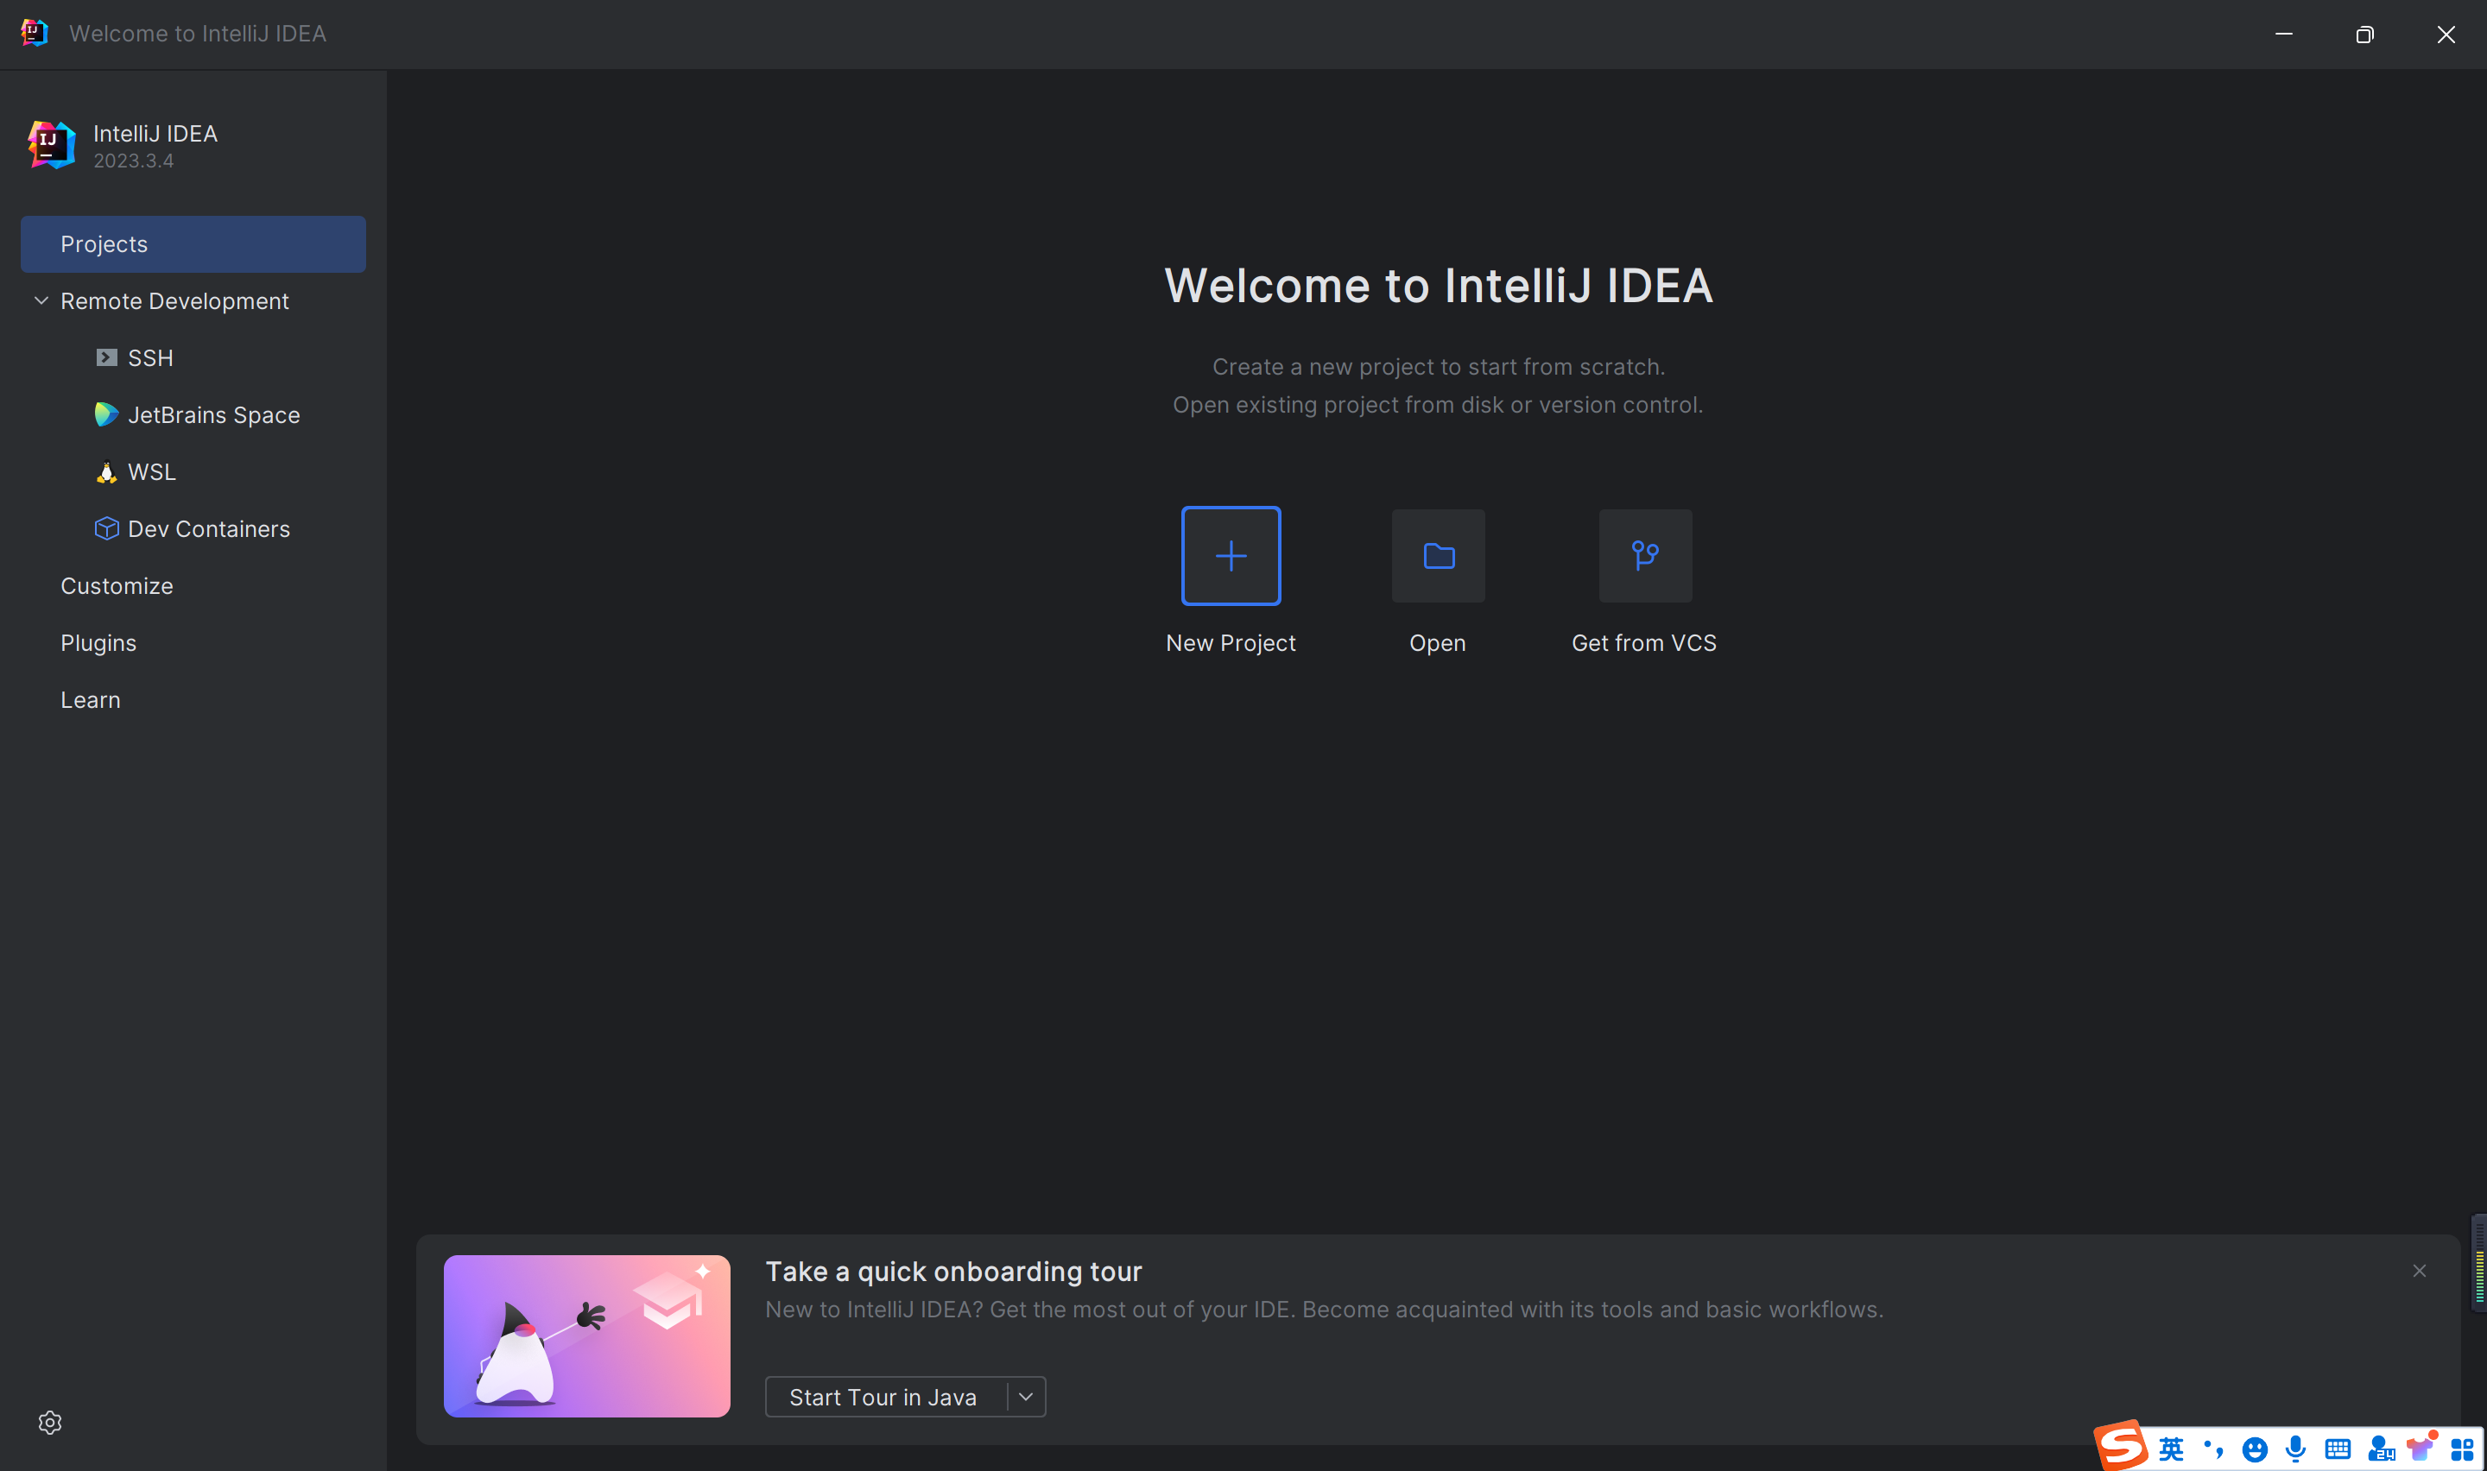This screenshot has height=1471, width=2487.
Task: Click the Take a quick onboarding tour heading
Action: pyautogui.click(x=953, y=1272)
